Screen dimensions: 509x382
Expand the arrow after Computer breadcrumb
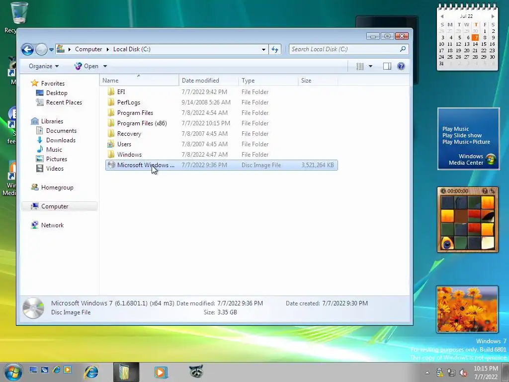pyautogui.click(x=108, y=49)
